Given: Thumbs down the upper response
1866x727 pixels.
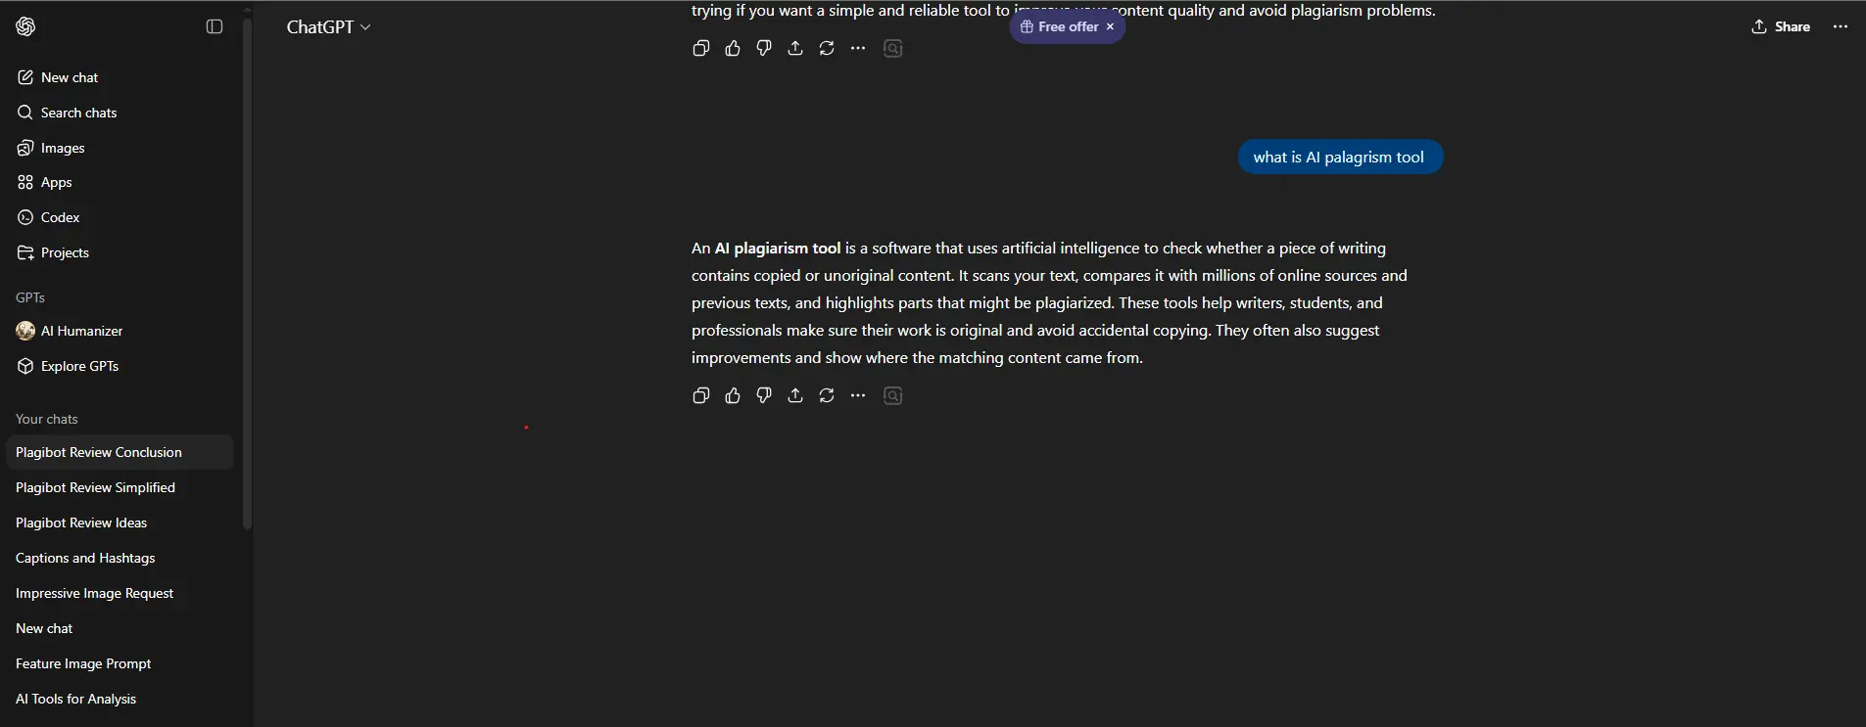Looking at the screenshot, I should point(764,48).
